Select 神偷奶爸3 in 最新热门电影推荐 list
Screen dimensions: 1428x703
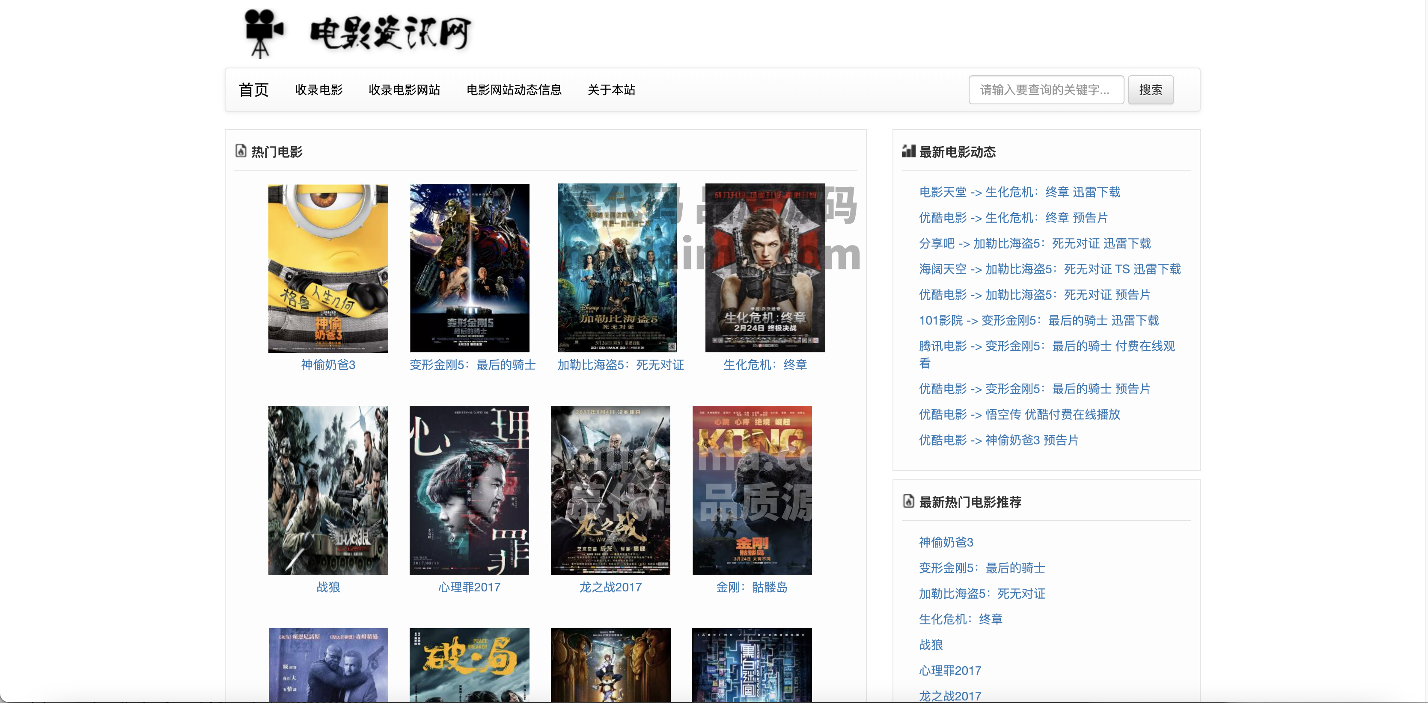point(946,542)
